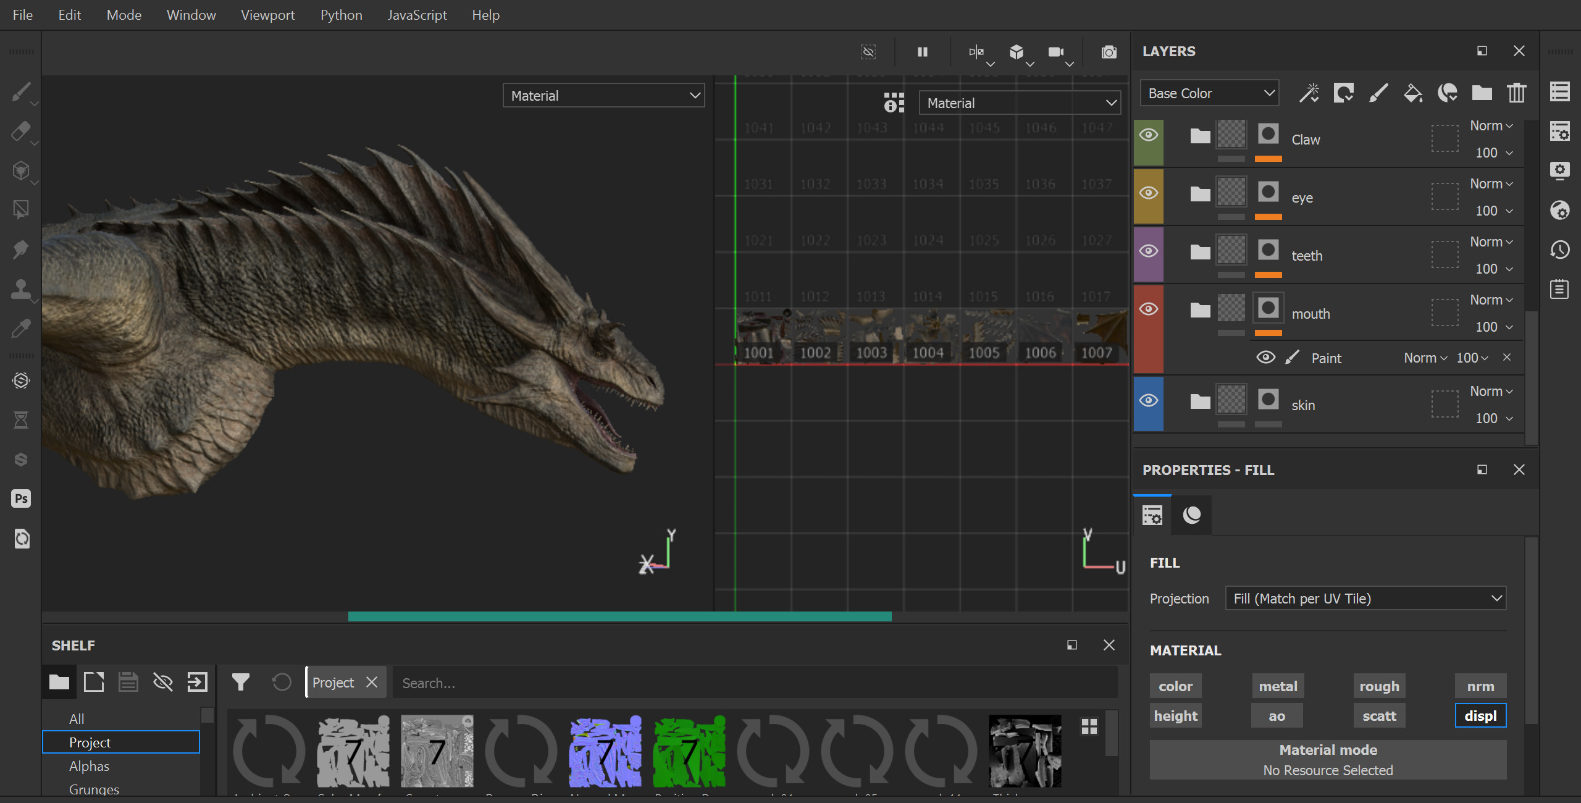
Task: Add a mask using mask icon
Action: pos(1343,93)
